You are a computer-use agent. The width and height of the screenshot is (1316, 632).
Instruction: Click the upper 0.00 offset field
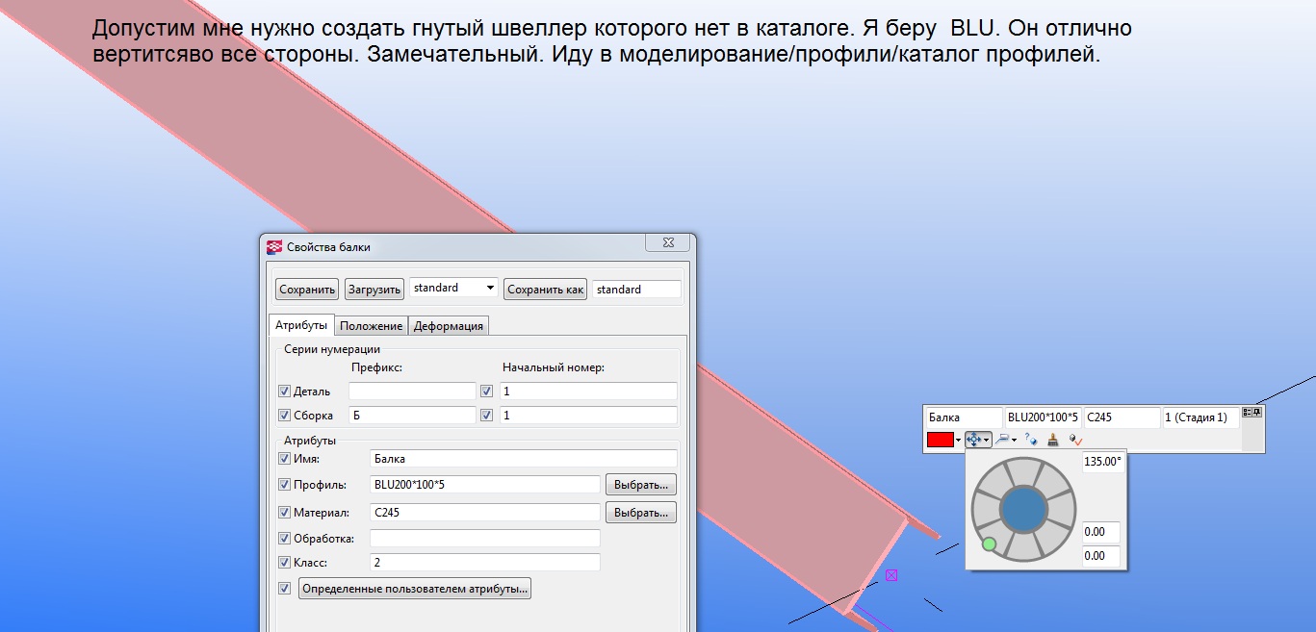[1101, 532]
